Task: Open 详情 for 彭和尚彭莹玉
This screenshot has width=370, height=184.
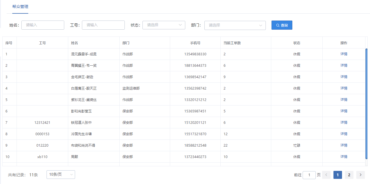Action: pyautogui.click(x=344, y=111)
